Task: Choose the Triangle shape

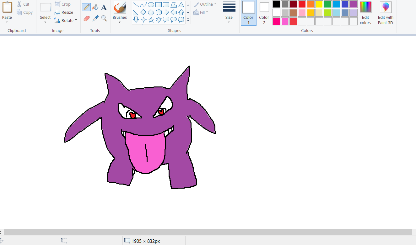Action: (x=181, y=5)
